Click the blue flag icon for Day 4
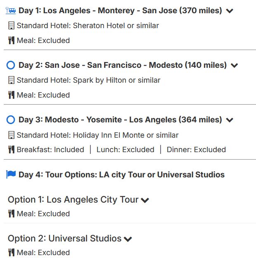 coord(11,174)
